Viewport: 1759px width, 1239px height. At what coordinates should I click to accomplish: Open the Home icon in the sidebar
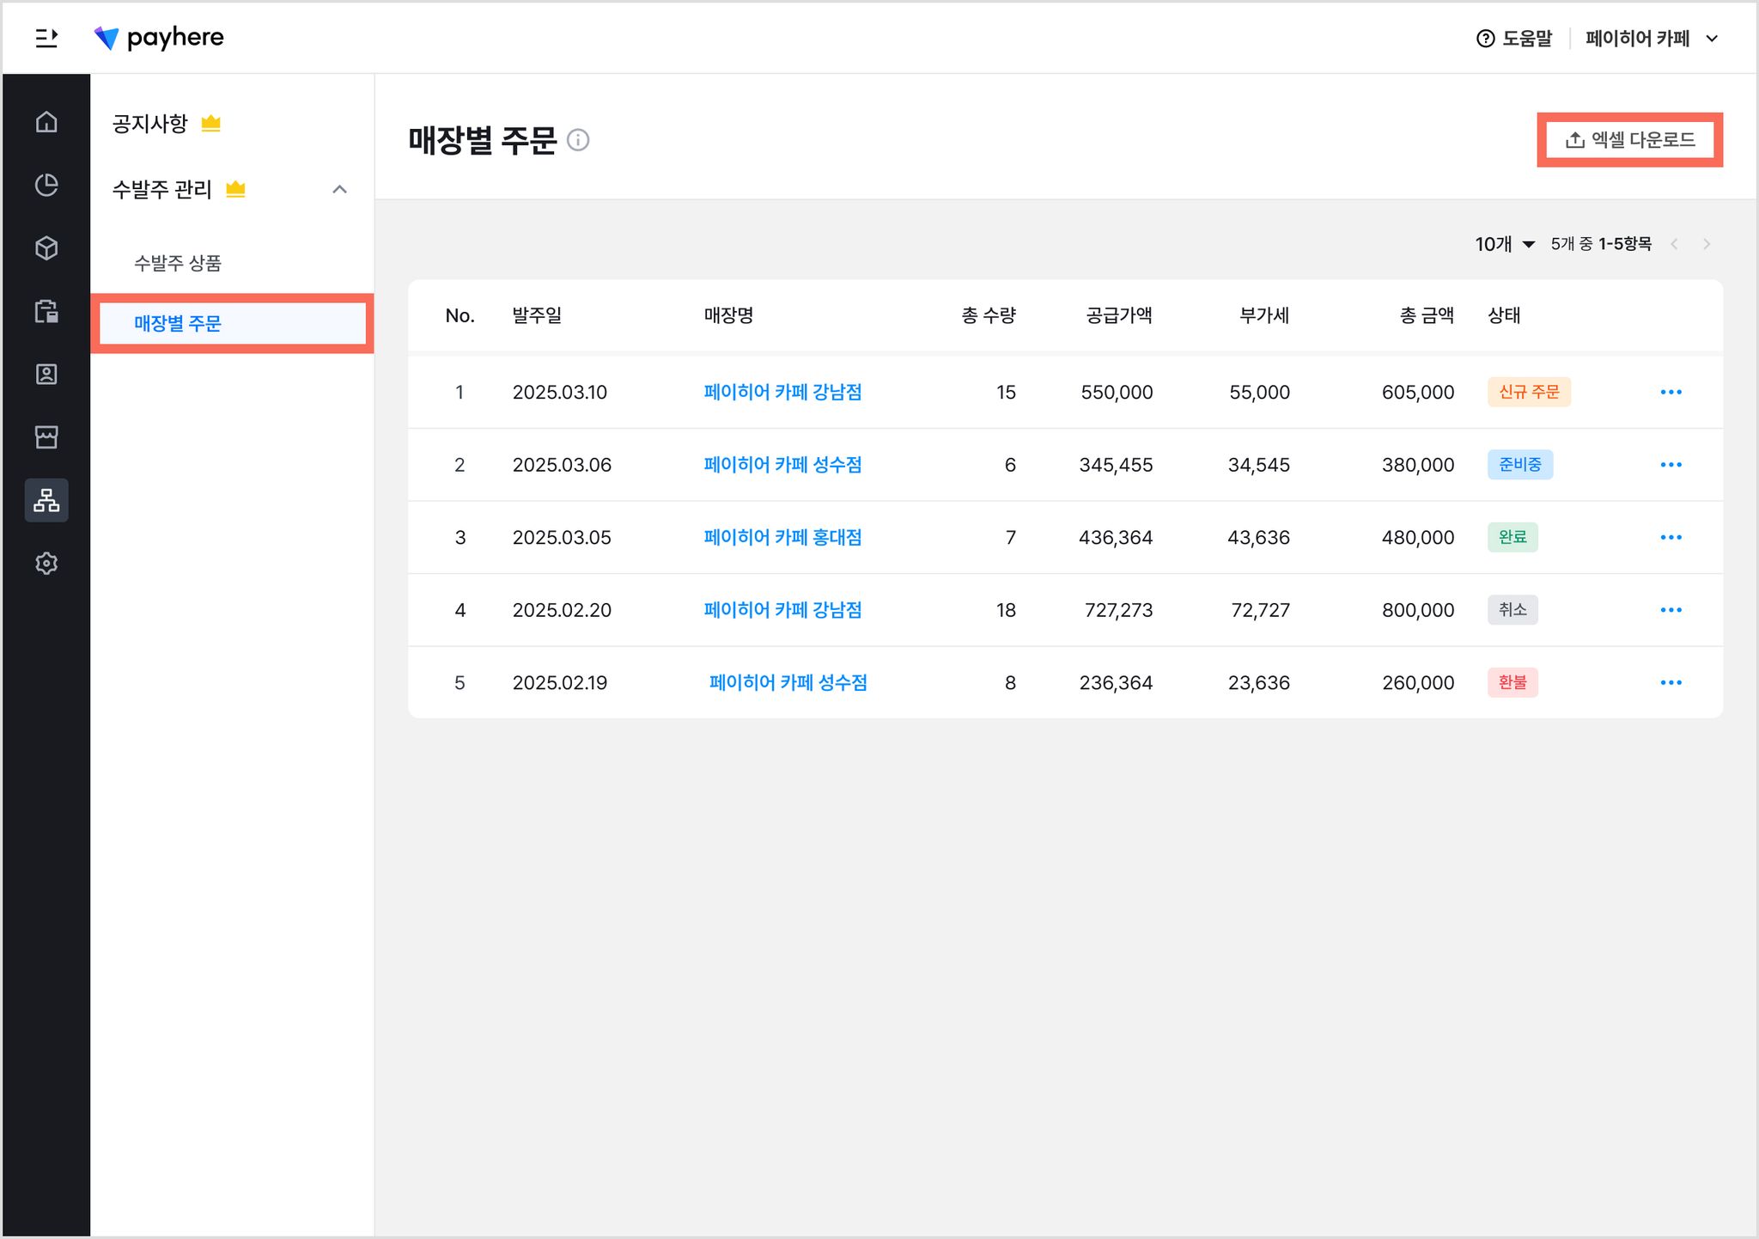[x=46, y=122]
